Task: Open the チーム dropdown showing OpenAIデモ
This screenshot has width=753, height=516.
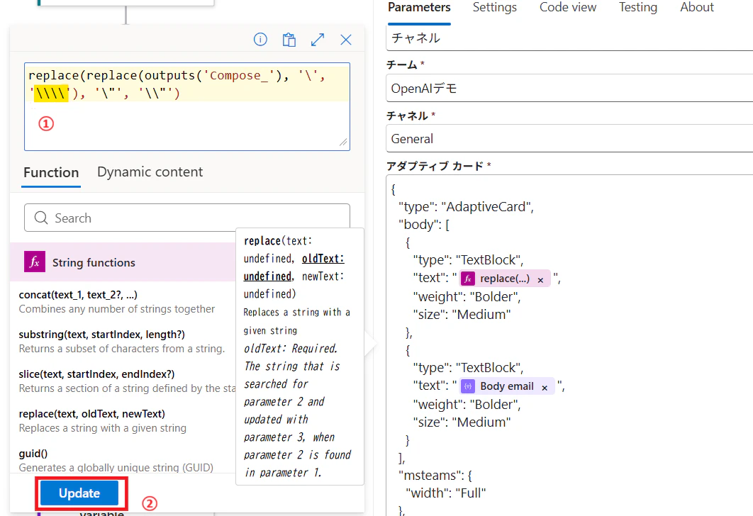Action: (569, 89)
